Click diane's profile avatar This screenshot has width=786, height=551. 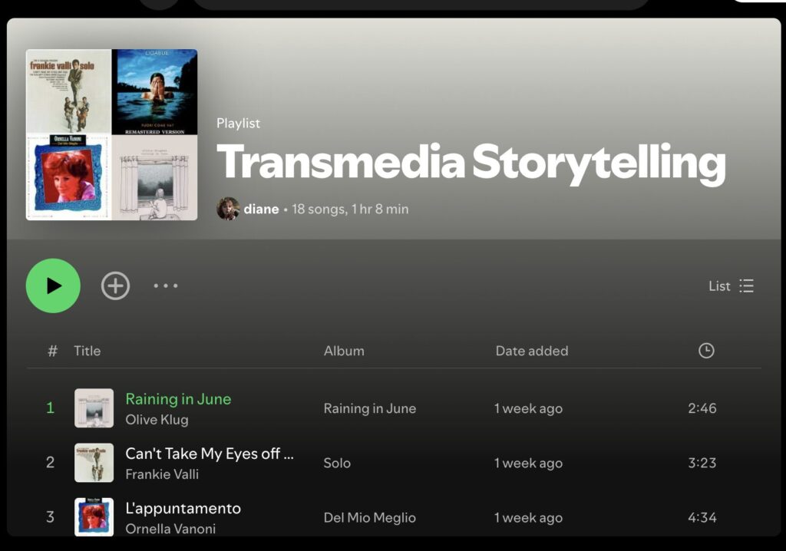pyautogui.click(x=228, y=209)
